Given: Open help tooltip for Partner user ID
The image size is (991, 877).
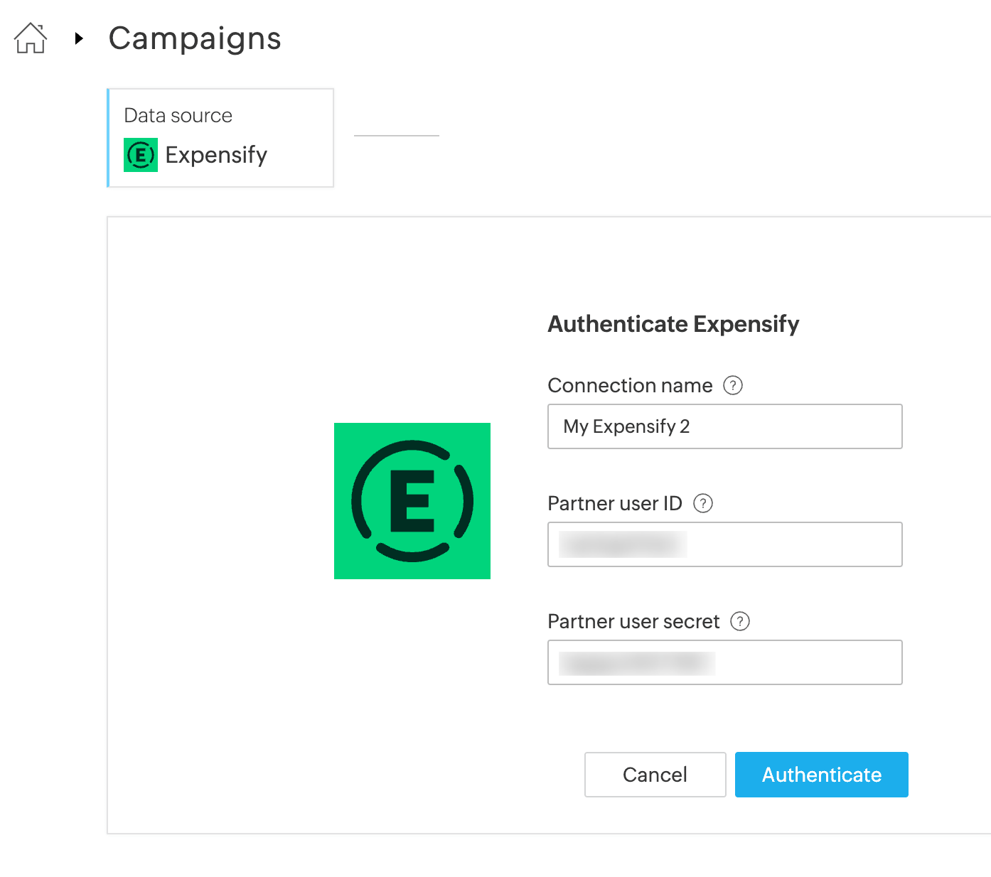Looking at the screenshot, I should (x=702, y=503).
